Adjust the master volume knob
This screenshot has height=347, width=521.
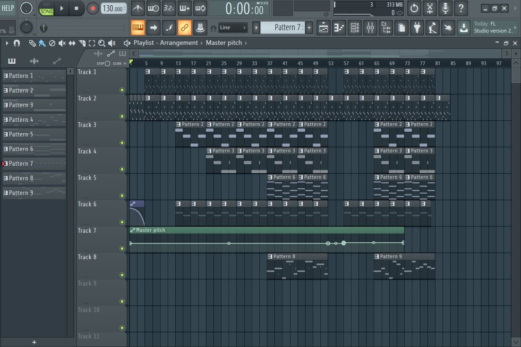tap(26, 8)
